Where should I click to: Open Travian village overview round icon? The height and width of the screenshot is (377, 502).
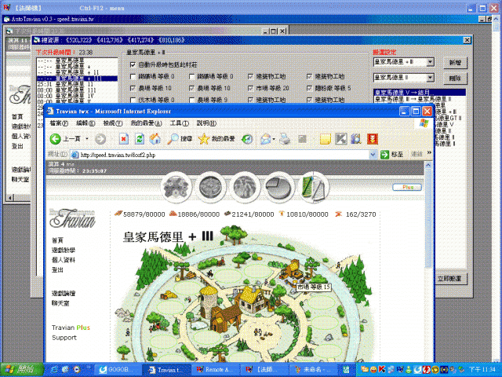[176, 187]
